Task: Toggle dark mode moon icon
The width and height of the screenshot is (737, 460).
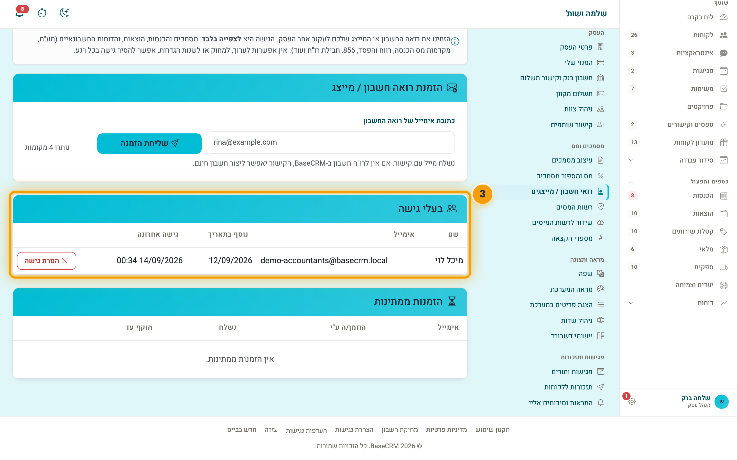Action: [64, 13]
